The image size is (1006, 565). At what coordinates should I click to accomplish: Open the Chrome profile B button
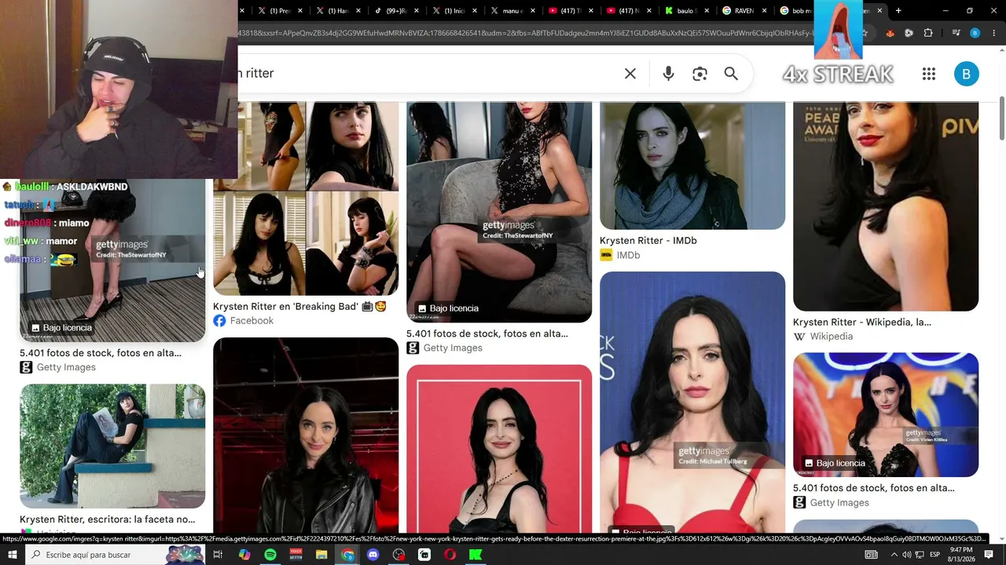(975, 33)
